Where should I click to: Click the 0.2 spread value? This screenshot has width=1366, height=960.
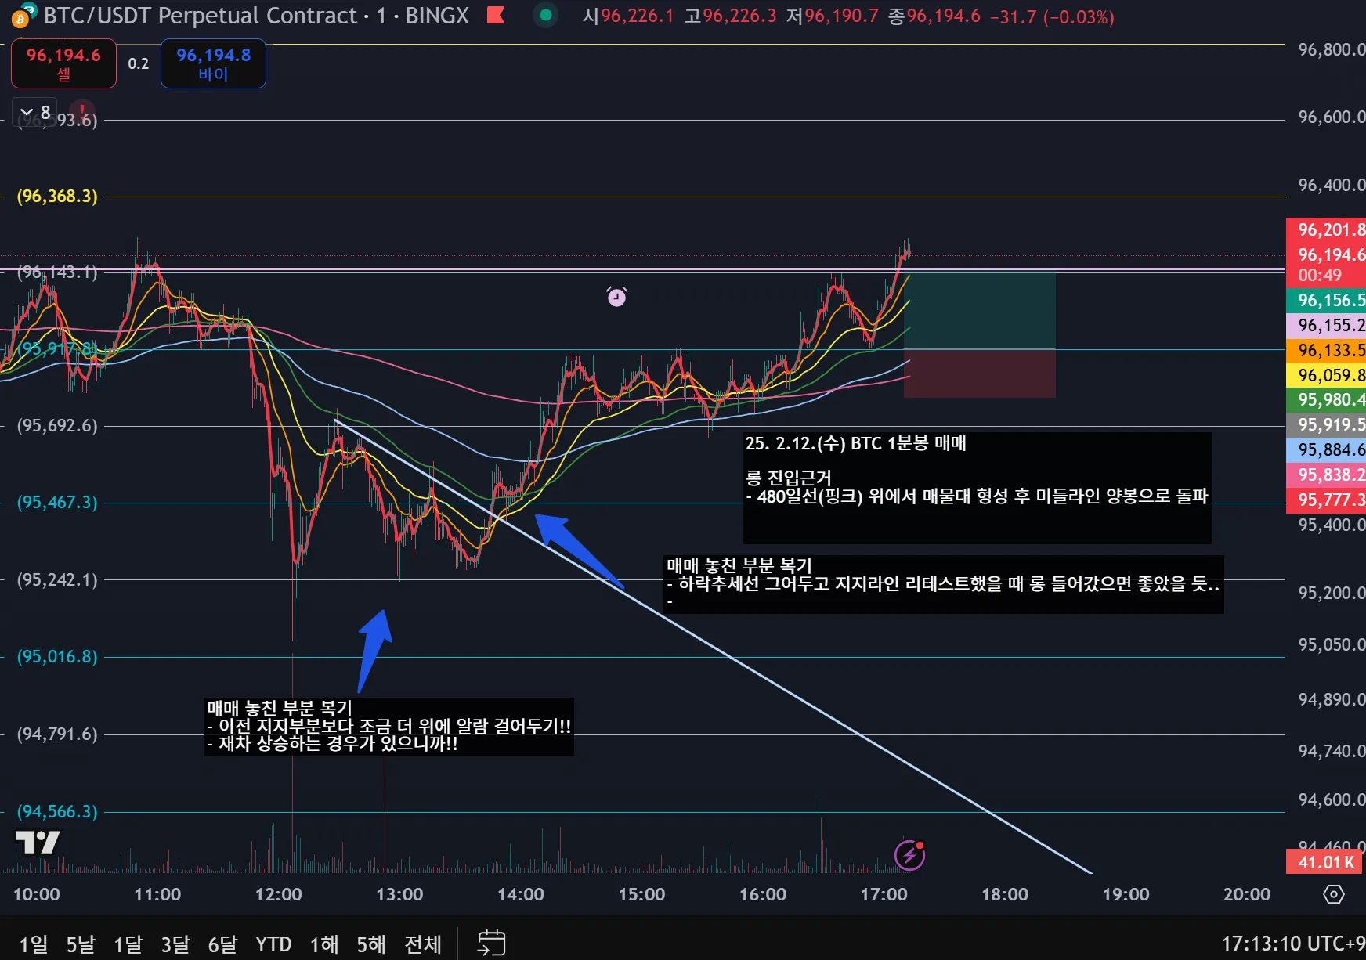(139, 63)
